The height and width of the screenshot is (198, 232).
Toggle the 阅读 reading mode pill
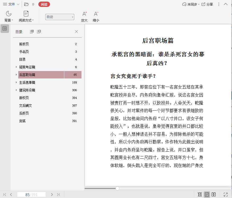pyautogui.click(x=44, y=4)
